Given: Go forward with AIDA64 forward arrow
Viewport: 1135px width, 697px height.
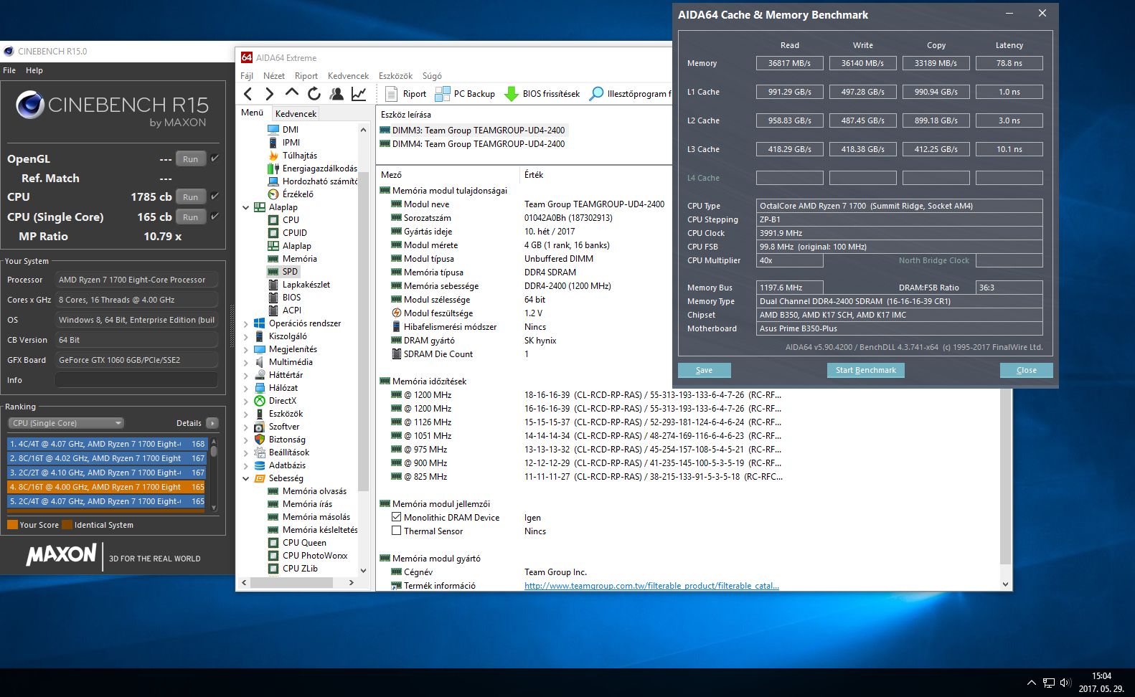Looking at the screenshot, I should tap(270, 93).
